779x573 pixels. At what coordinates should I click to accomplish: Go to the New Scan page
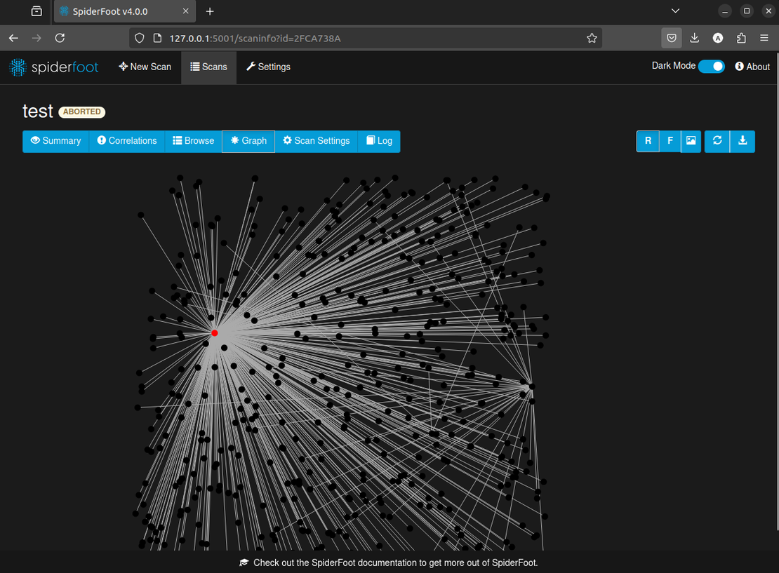pyautogui.click(x=145, y=67)
